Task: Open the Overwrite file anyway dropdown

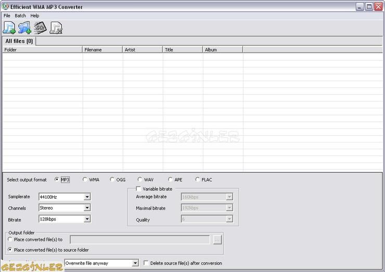Action: [135, 263]
